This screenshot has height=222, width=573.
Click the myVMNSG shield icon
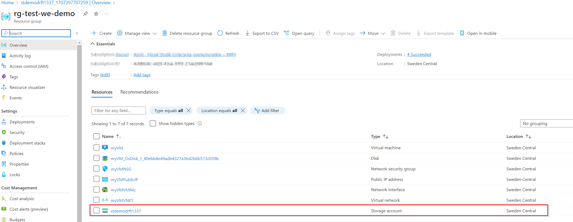[105, 169]
